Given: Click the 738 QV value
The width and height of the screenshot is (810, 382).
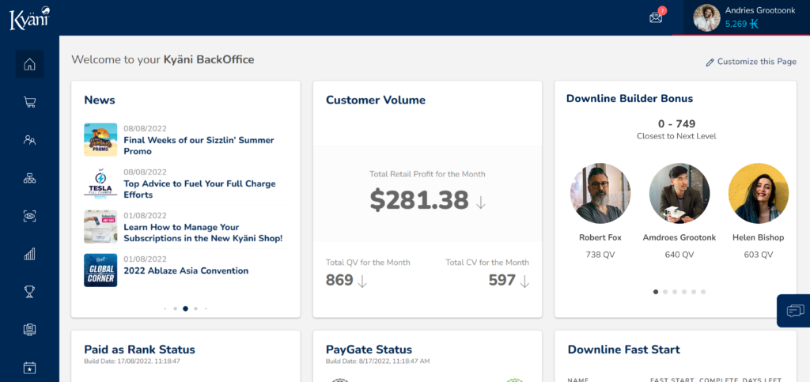Looking at the screenshot, I should 600,255.
